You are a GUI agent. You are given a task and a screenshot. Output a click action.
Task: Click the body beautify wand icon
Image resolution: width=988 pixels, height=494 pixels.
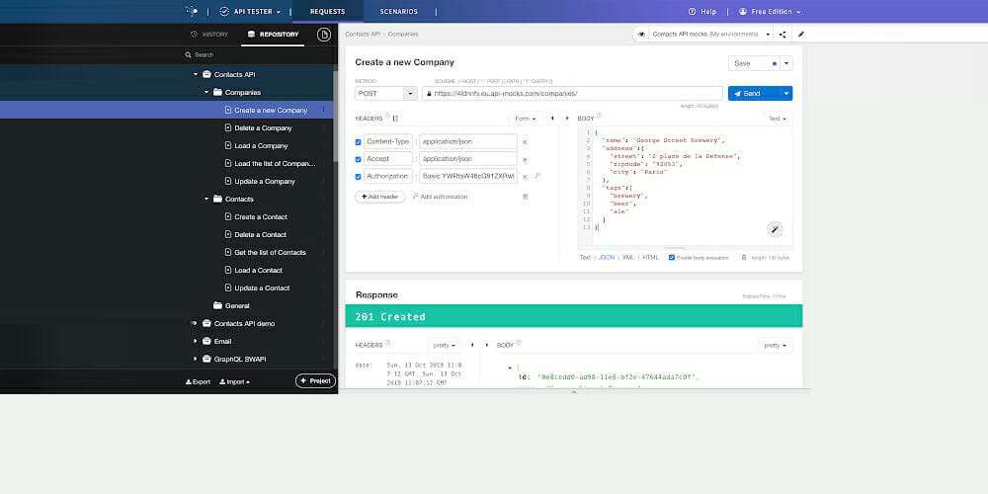(775, 229)
